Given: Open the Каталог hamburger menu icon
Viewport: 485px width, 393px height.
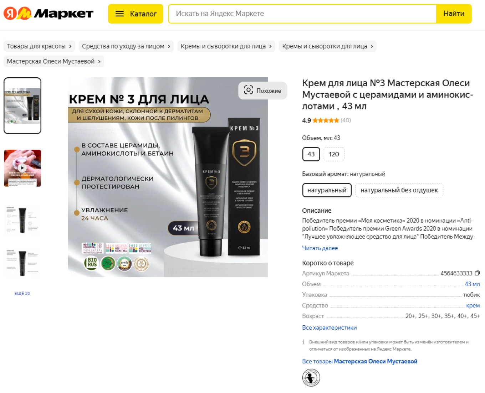Looking at the screenshot, I should click(119, 14).
